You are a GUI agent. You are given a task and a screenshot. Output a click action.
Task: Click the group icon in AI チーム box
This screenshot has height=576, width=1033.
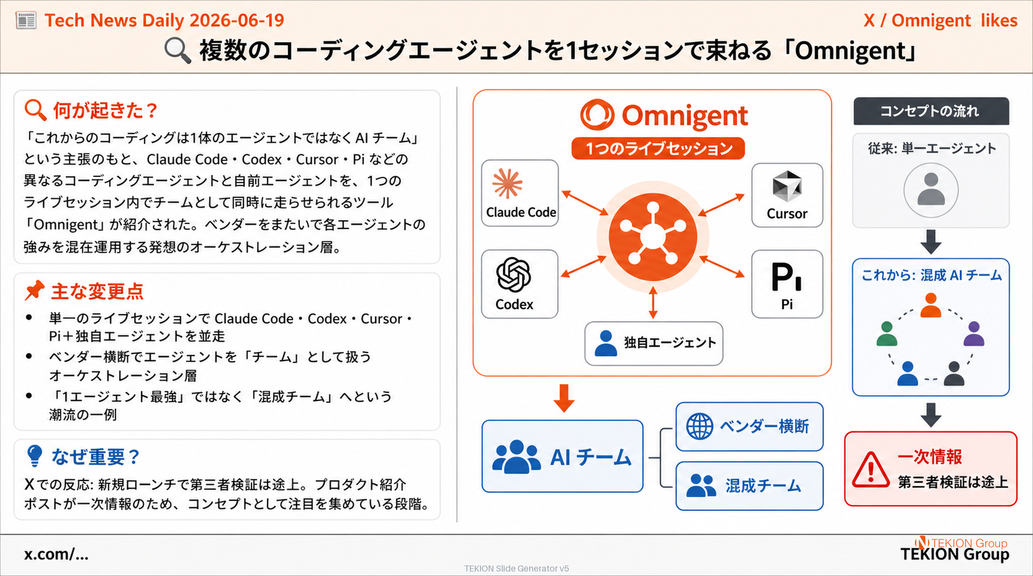click(x=516, y=457)
